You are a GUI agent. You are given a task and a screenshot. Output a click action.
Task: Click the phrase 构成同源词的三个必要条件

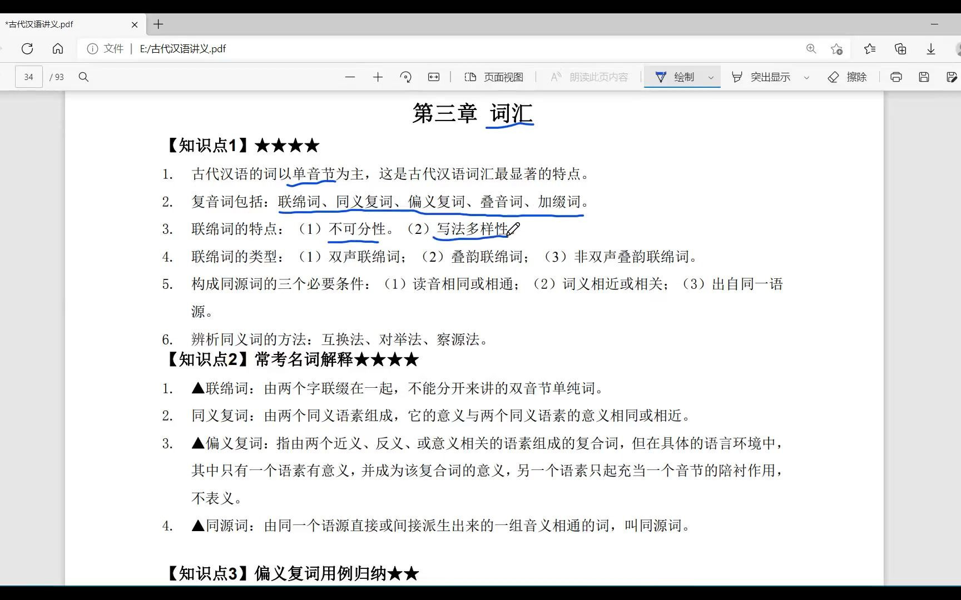pyautogui.click(x=278, y=284)
